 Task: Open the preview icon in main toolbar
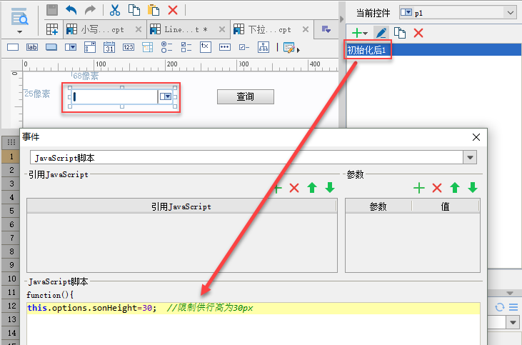(20, 16)
